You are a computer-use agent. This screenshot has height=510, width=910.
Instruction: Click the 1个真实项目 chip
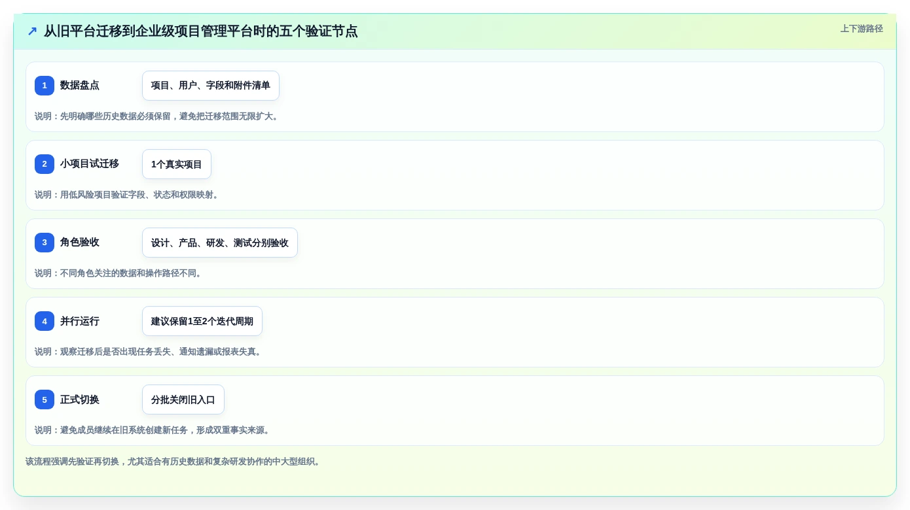(x=177, y=164)
